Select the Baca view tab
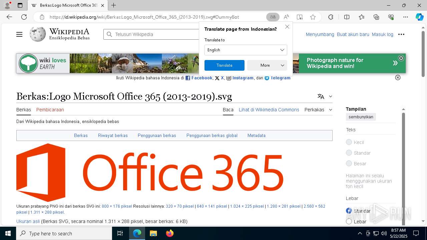427x240 pixels. [228, 110]
